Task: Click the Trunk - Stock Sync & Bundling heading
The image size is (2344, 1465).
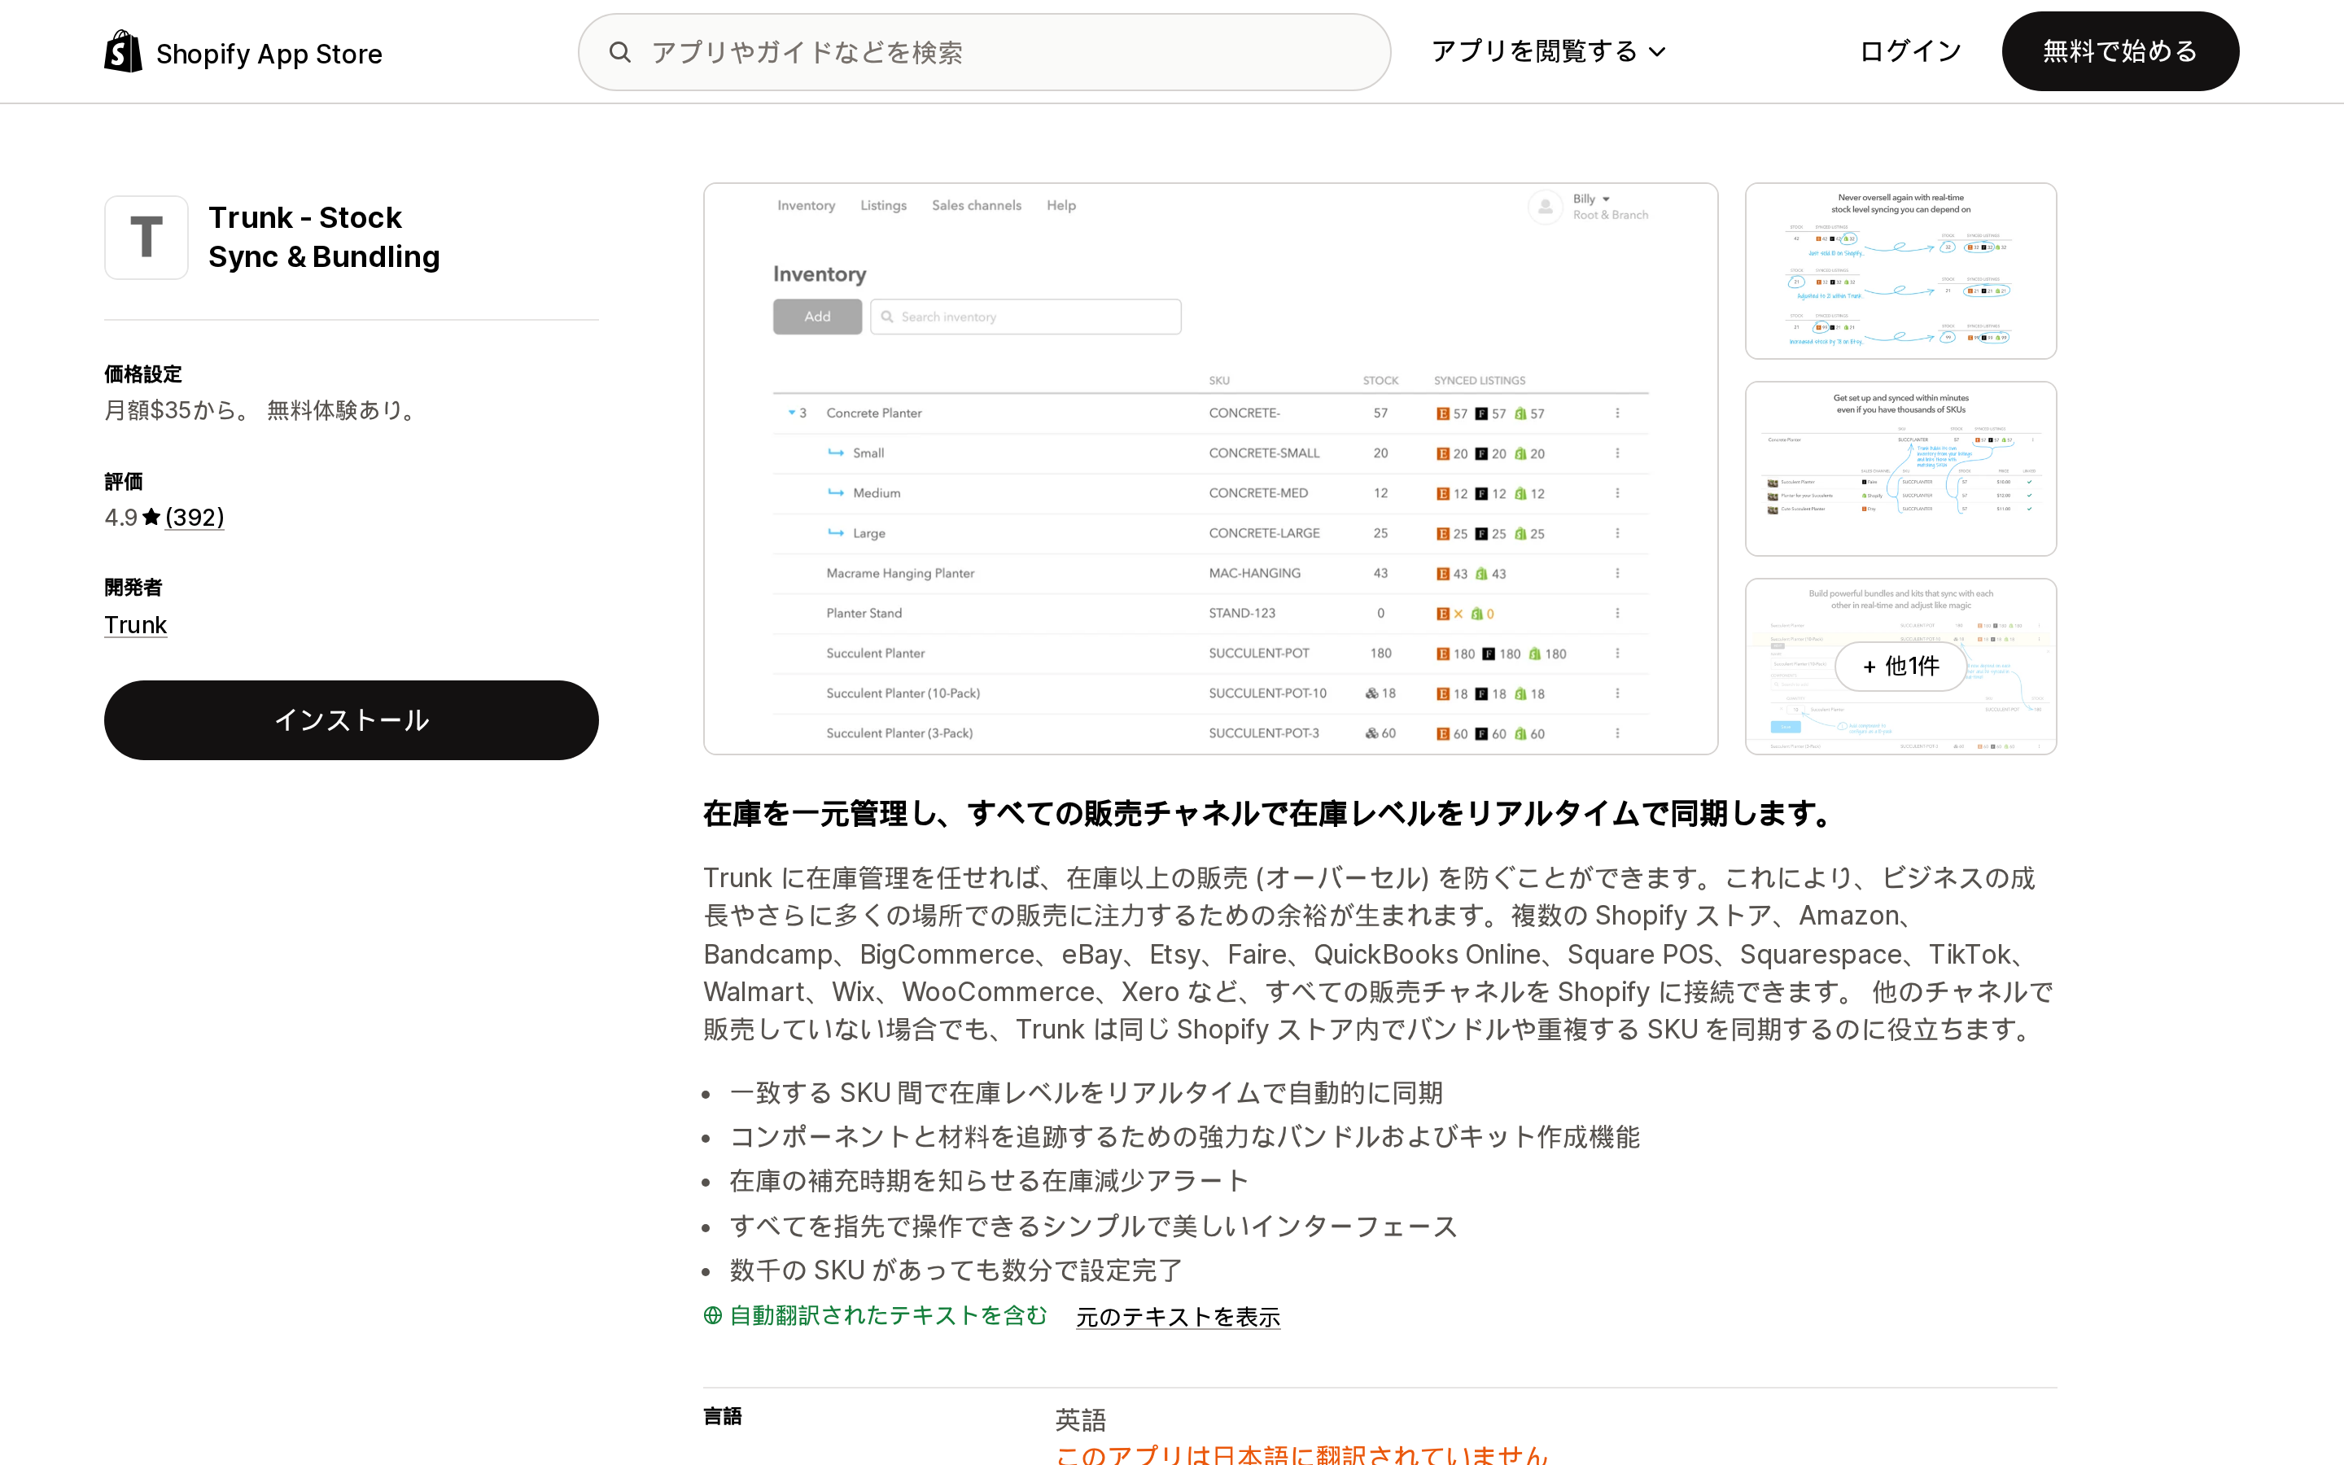Action: tap(325, 238)
